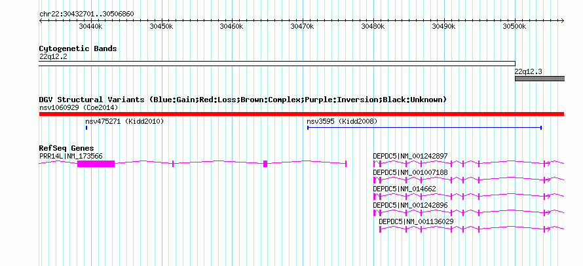Click the DEPDC5 NM_001242897 transcript glyph
The width and height of the screenshot is (583, 266).
click(469, 164)
